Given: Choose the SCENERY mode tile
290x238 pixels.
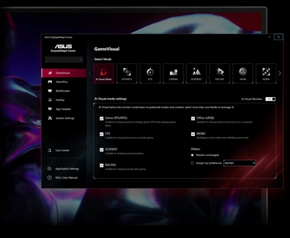Looking at the screenshot, I should (x=196, y=73).
